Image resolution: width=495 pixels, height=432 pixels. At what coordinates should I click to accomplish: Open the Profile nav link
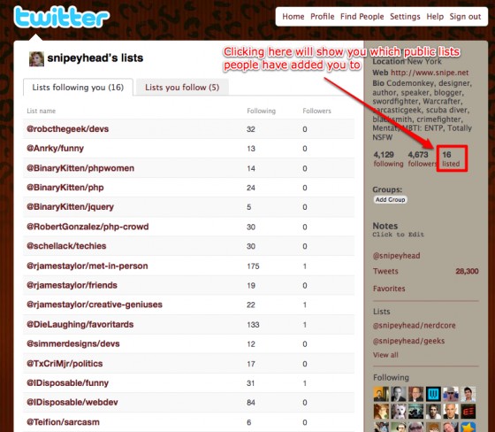point(323,17)
